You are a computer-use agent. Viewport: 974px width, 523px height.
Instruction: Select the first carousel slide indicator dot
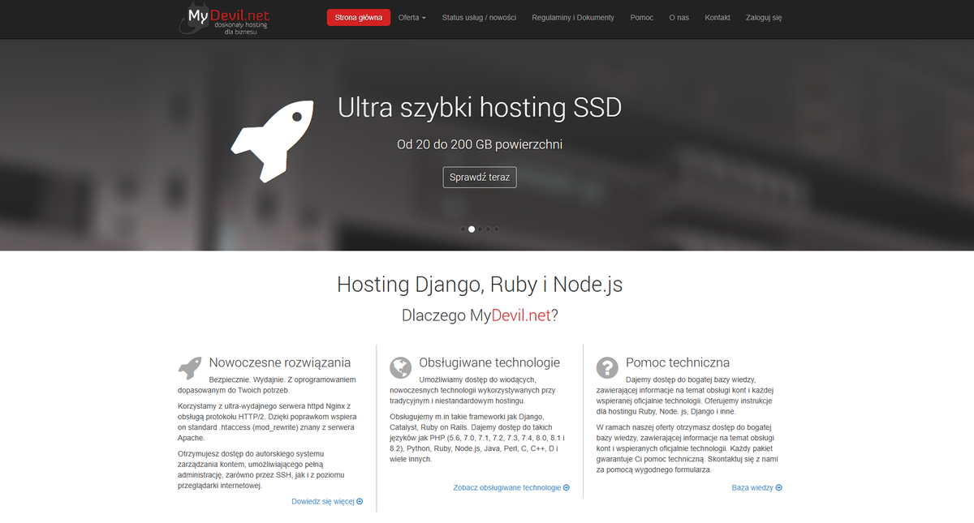463,229
